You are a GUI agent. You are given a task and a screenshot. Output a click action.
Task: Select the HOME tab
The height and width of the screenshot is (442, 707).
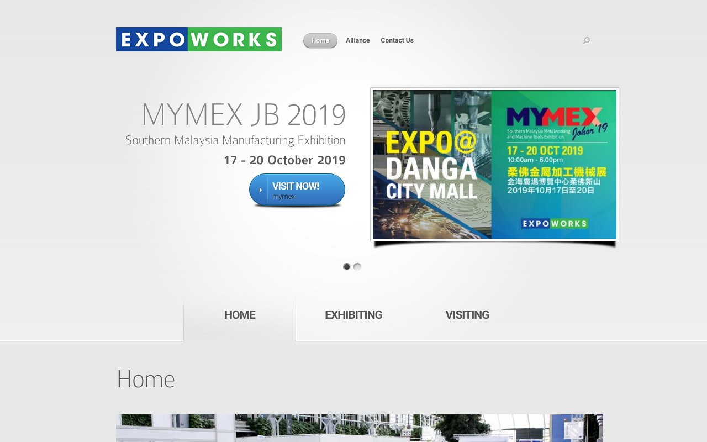(239, 315)
